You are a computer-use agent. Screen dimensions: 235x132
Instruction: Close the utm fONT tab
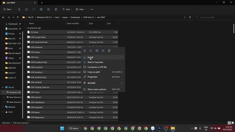click(x=35, y=3)
